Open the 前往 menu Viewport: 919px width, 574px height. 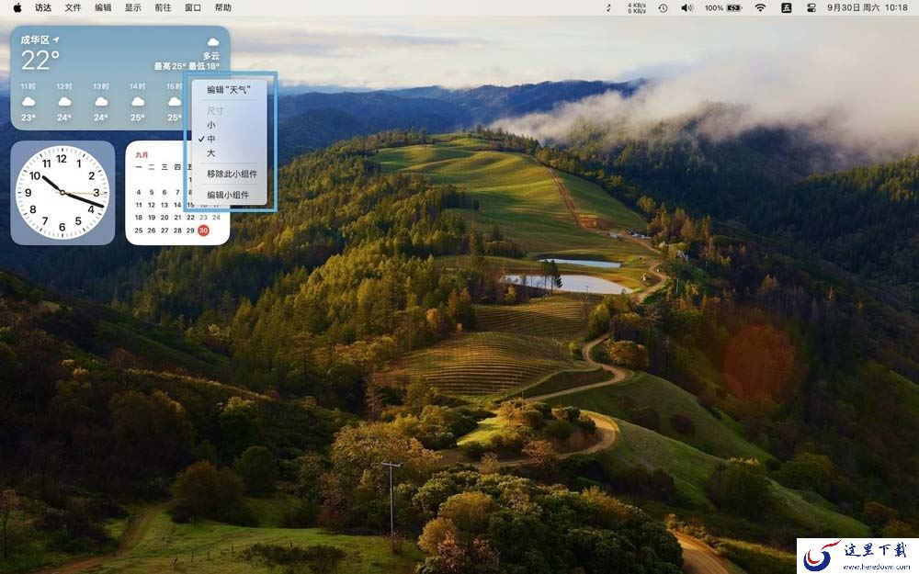pos(163,7)
